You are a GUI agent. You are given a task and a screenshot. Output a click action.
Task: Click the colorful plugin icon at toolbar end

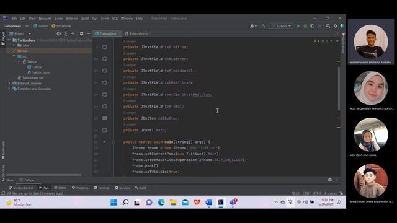342,26
